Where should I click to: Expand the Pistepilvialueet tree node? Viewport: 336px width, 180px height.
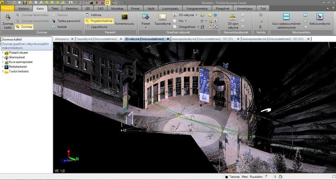3,52
